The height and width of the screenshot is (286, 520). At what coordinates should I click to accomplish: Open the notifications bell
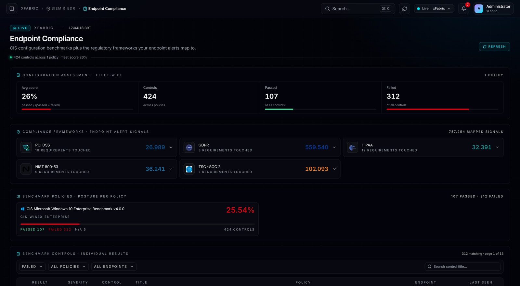click(x=463, y=9)
